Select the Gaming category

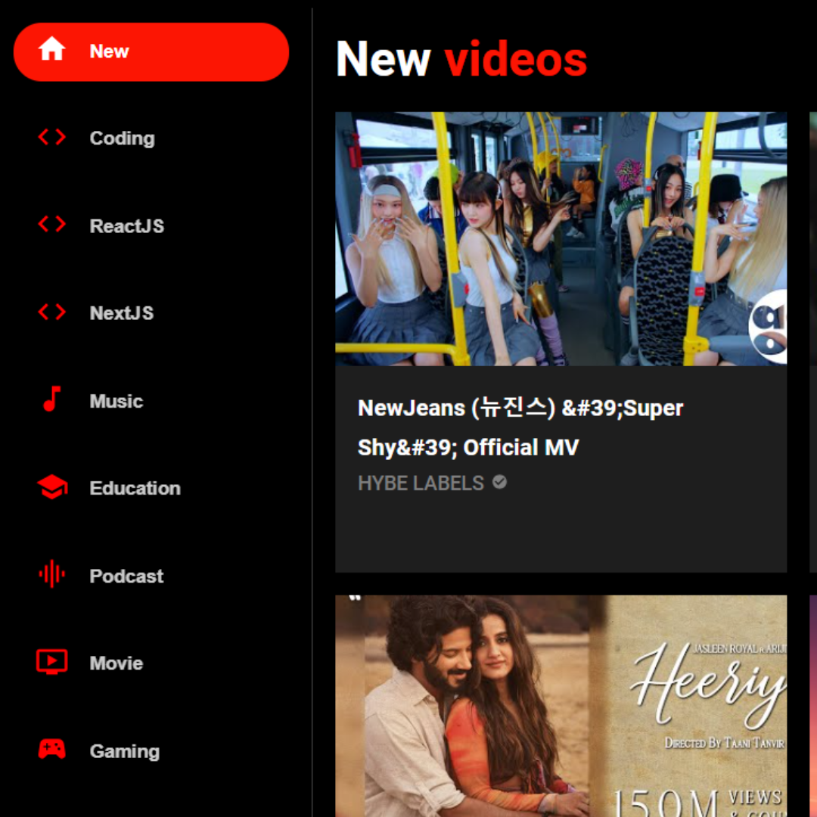[125, 751]
